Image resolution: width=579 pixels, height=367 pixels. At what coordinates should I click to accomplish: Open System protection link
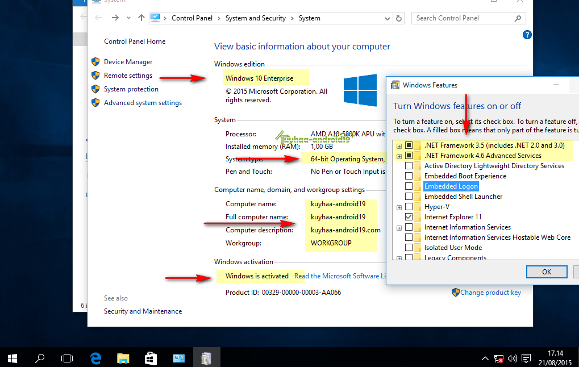pyautogui.click(x=131, y=89)
